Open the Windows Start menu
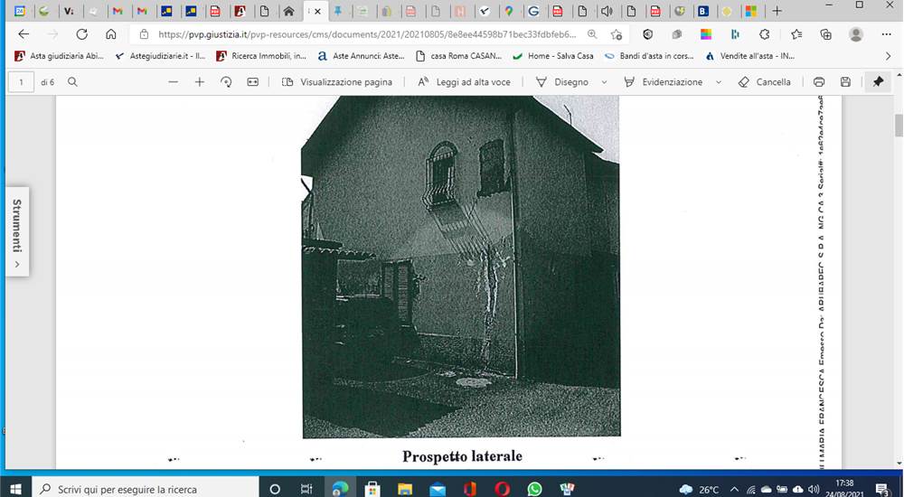 tap(15, 489)
